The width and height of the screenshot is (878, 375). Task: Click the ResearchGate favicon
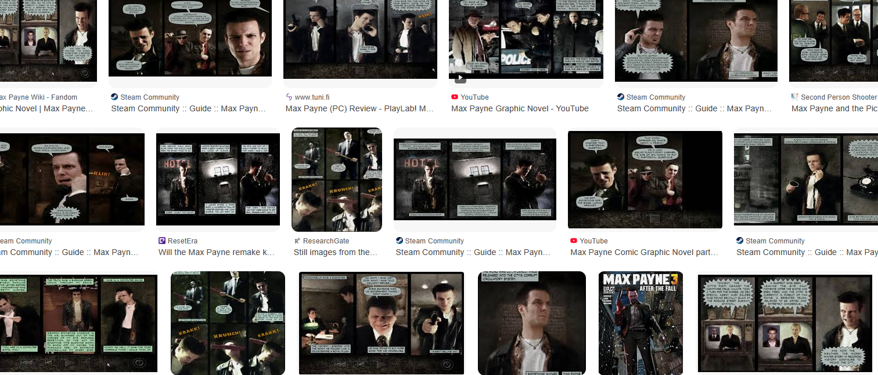point(297,241)
